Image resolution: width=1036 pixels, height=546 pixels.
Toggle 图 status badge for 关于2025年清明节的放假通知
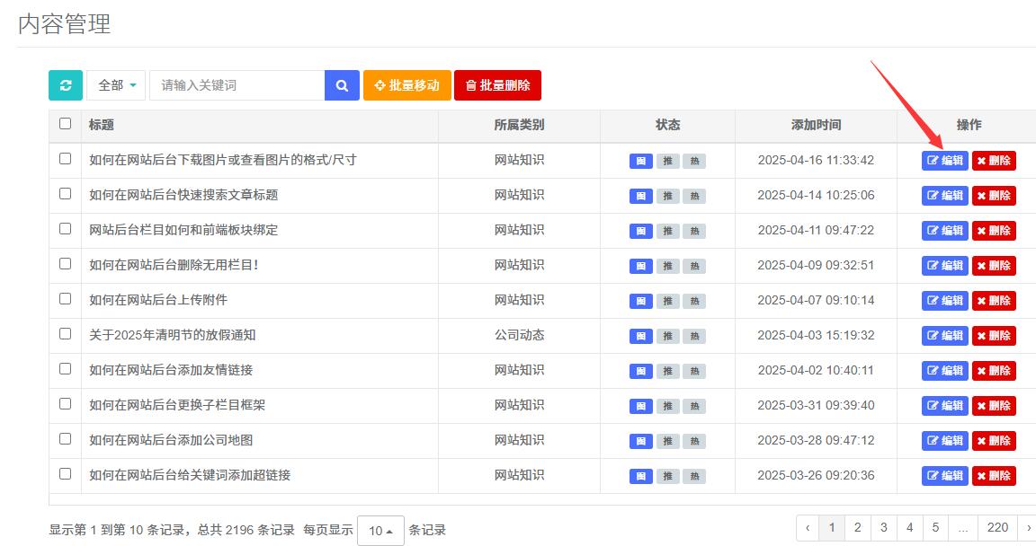pyautogui.click(x=640, y=336)
